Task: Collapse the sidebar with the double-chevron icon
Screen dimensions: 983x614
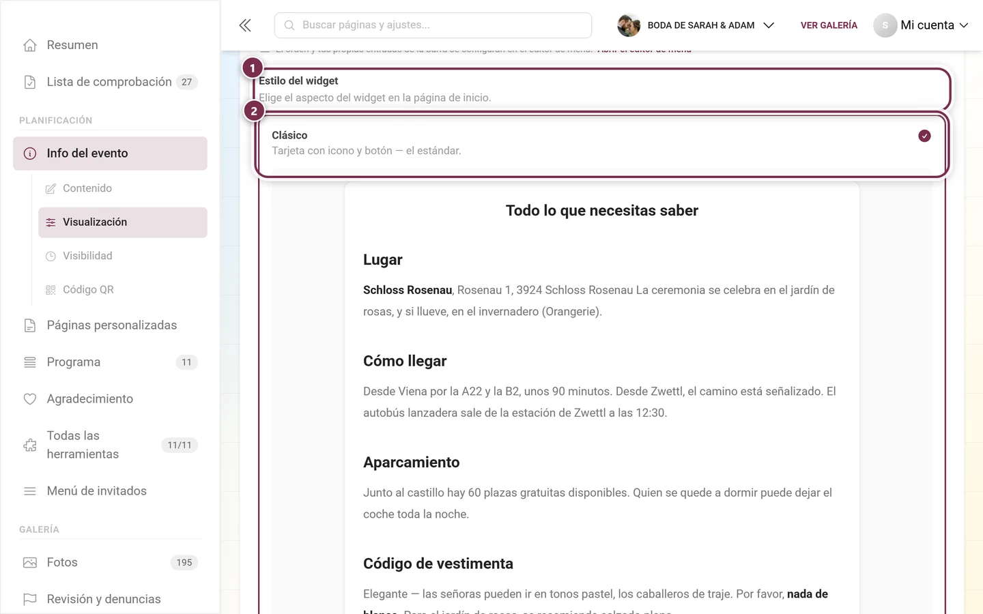Action: (x=245, y=25)
